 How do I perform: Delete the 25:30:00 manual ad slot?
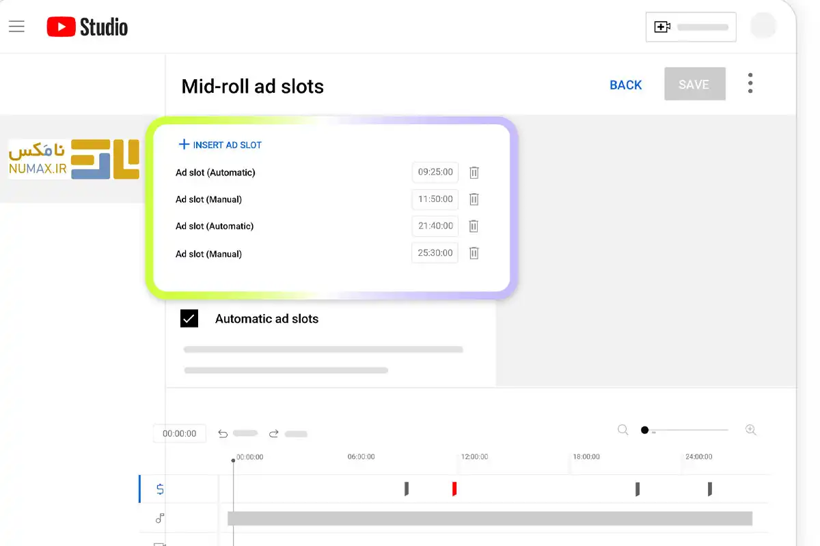pyautogui.click(x=474, y=253)
